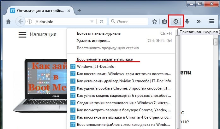Expand the address bar history dropdown
Screen dimensions: 220x129
92,22
